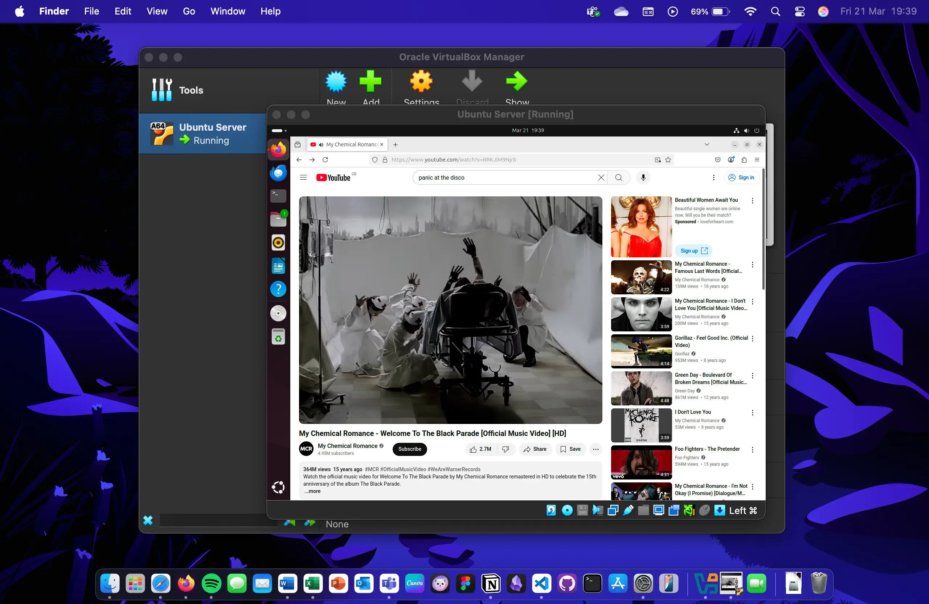Bookmark this page with star icon

coord(668,160)
